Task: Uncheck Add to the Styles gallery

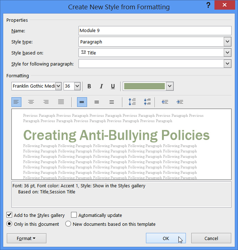Action: click(x=9, y=215)
